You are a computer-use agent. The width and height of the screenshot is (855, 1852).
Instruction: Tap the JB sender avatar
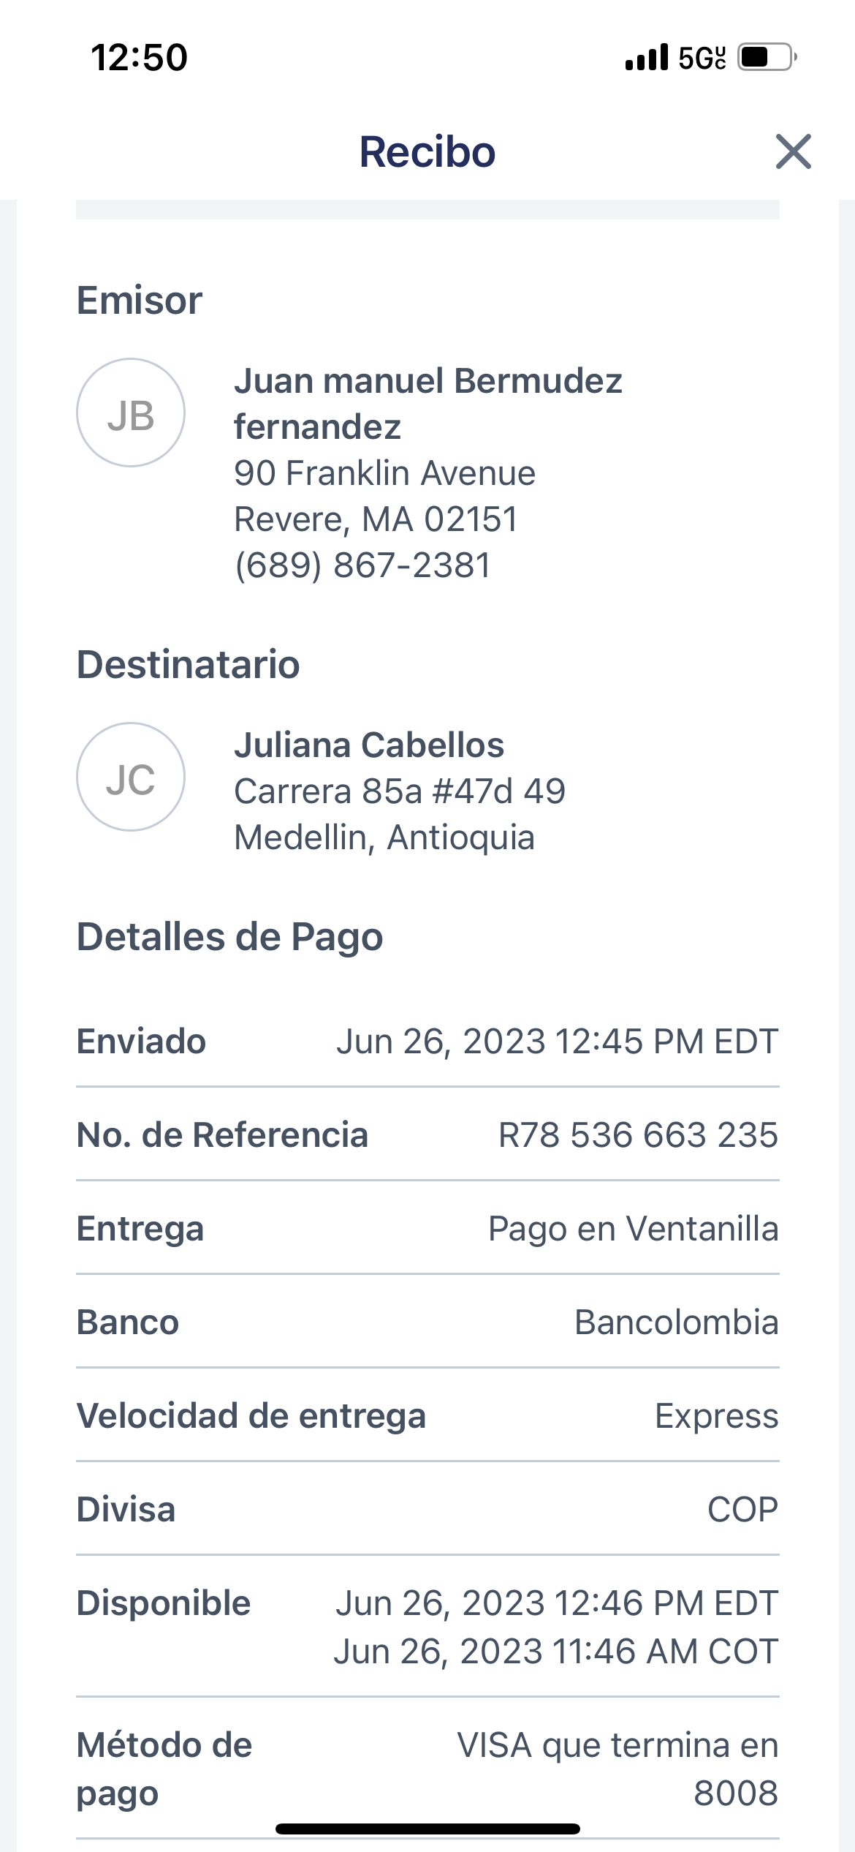pos(131,413)
